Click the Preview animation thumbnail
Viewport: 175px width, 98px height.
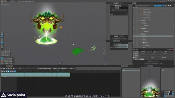click(150, 82)
